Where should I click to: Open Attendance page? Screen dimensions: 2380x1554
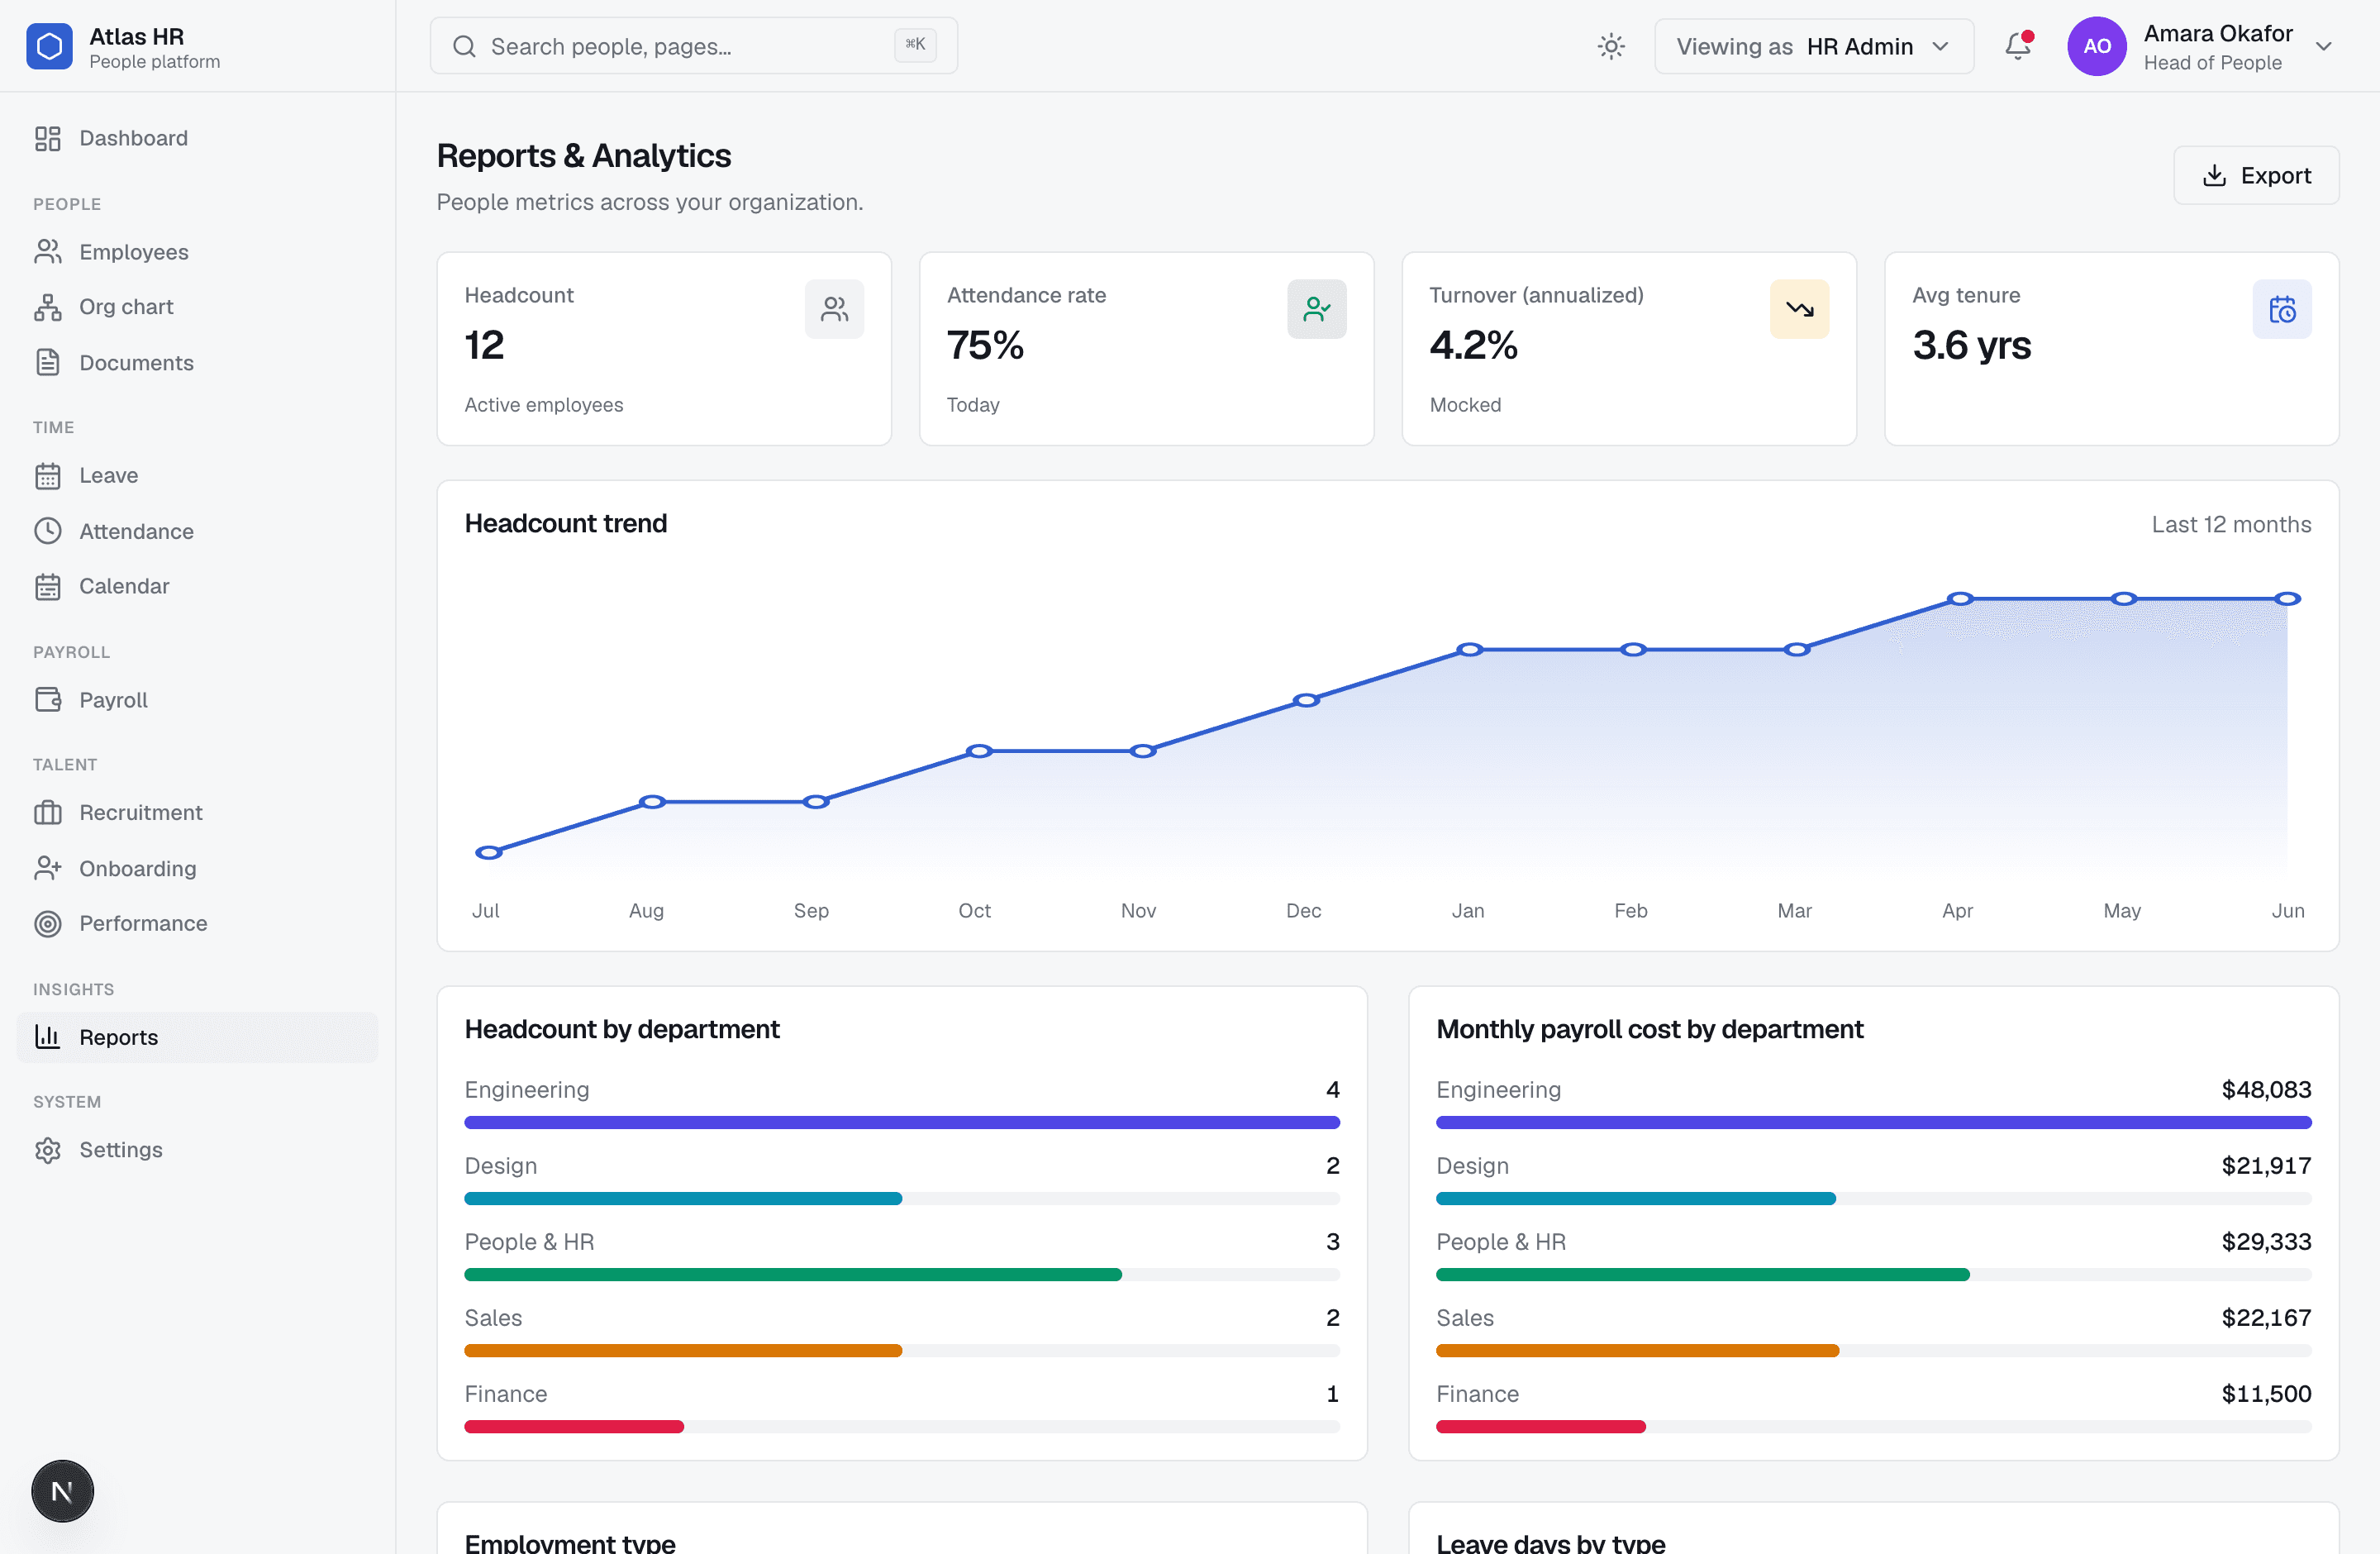[197, 531]
